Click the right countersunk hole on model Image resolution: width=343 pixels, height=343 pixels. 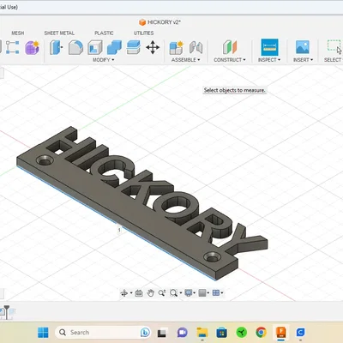pyautogui.click(x=213, y=257)
